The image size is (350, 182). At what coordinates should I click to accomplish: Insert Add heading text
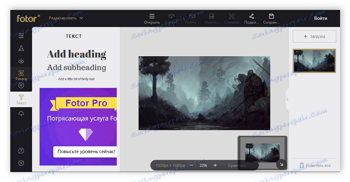pyautogui.click(x=76, y=54)
